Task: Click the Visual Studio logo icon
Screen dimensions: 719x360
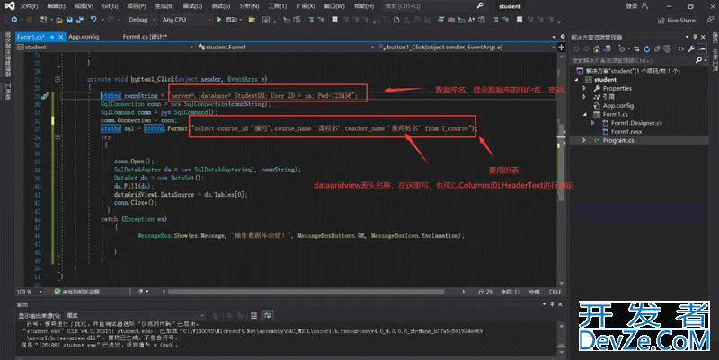Action: click(x=9, y=6)
